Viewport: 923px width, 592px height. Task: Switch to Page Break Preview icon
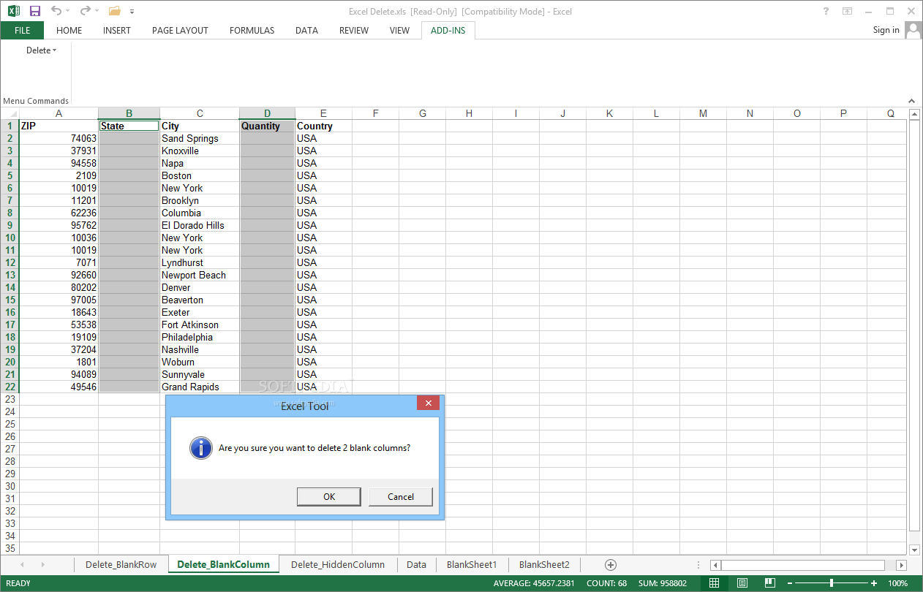[770, 583]
